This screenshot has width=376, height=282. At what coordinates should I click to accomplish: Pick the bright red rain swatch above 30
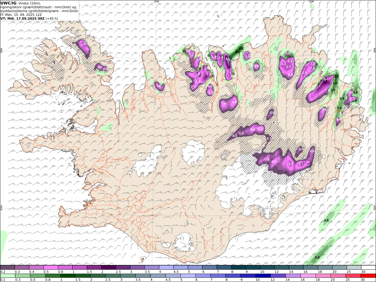click(x=368, y=276)
